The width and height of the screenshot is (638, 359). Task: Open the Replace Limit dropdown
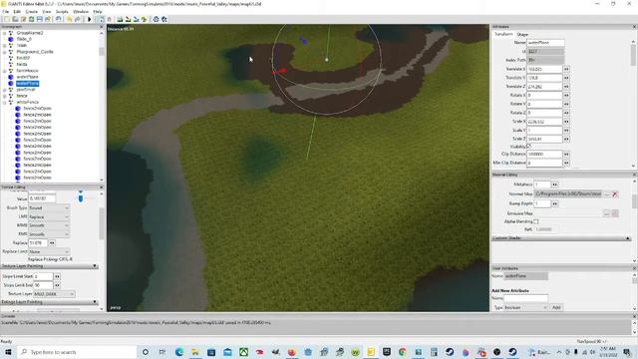pos(49,252)
